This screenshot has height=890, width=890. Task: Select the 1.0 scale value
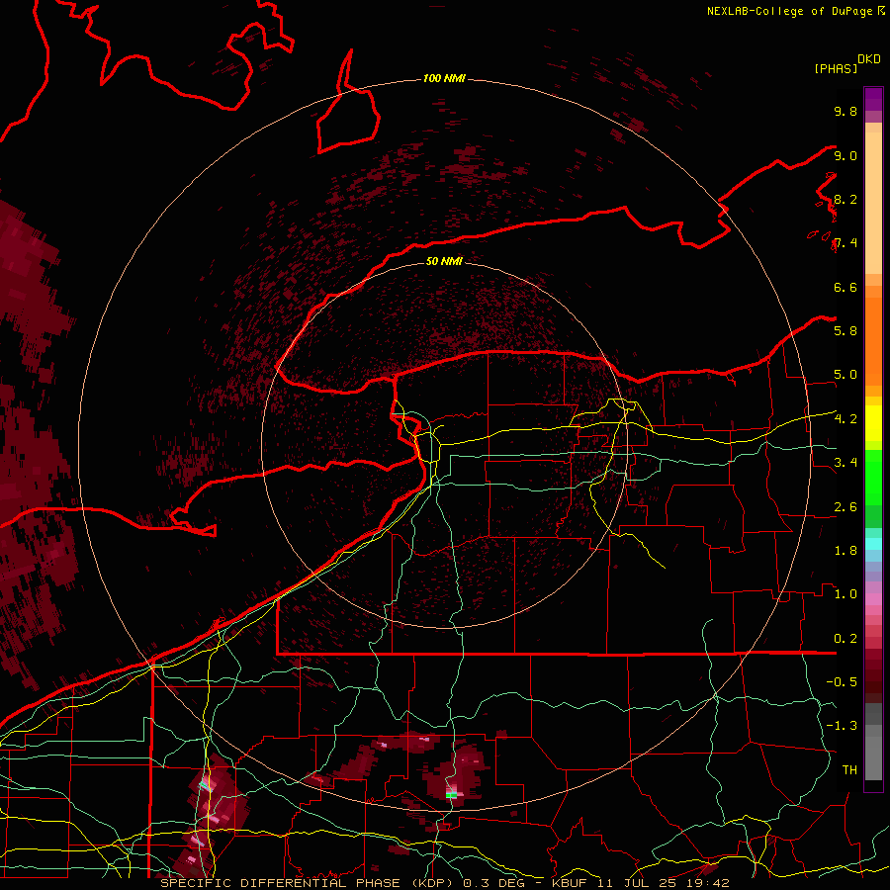pos(845,594)
